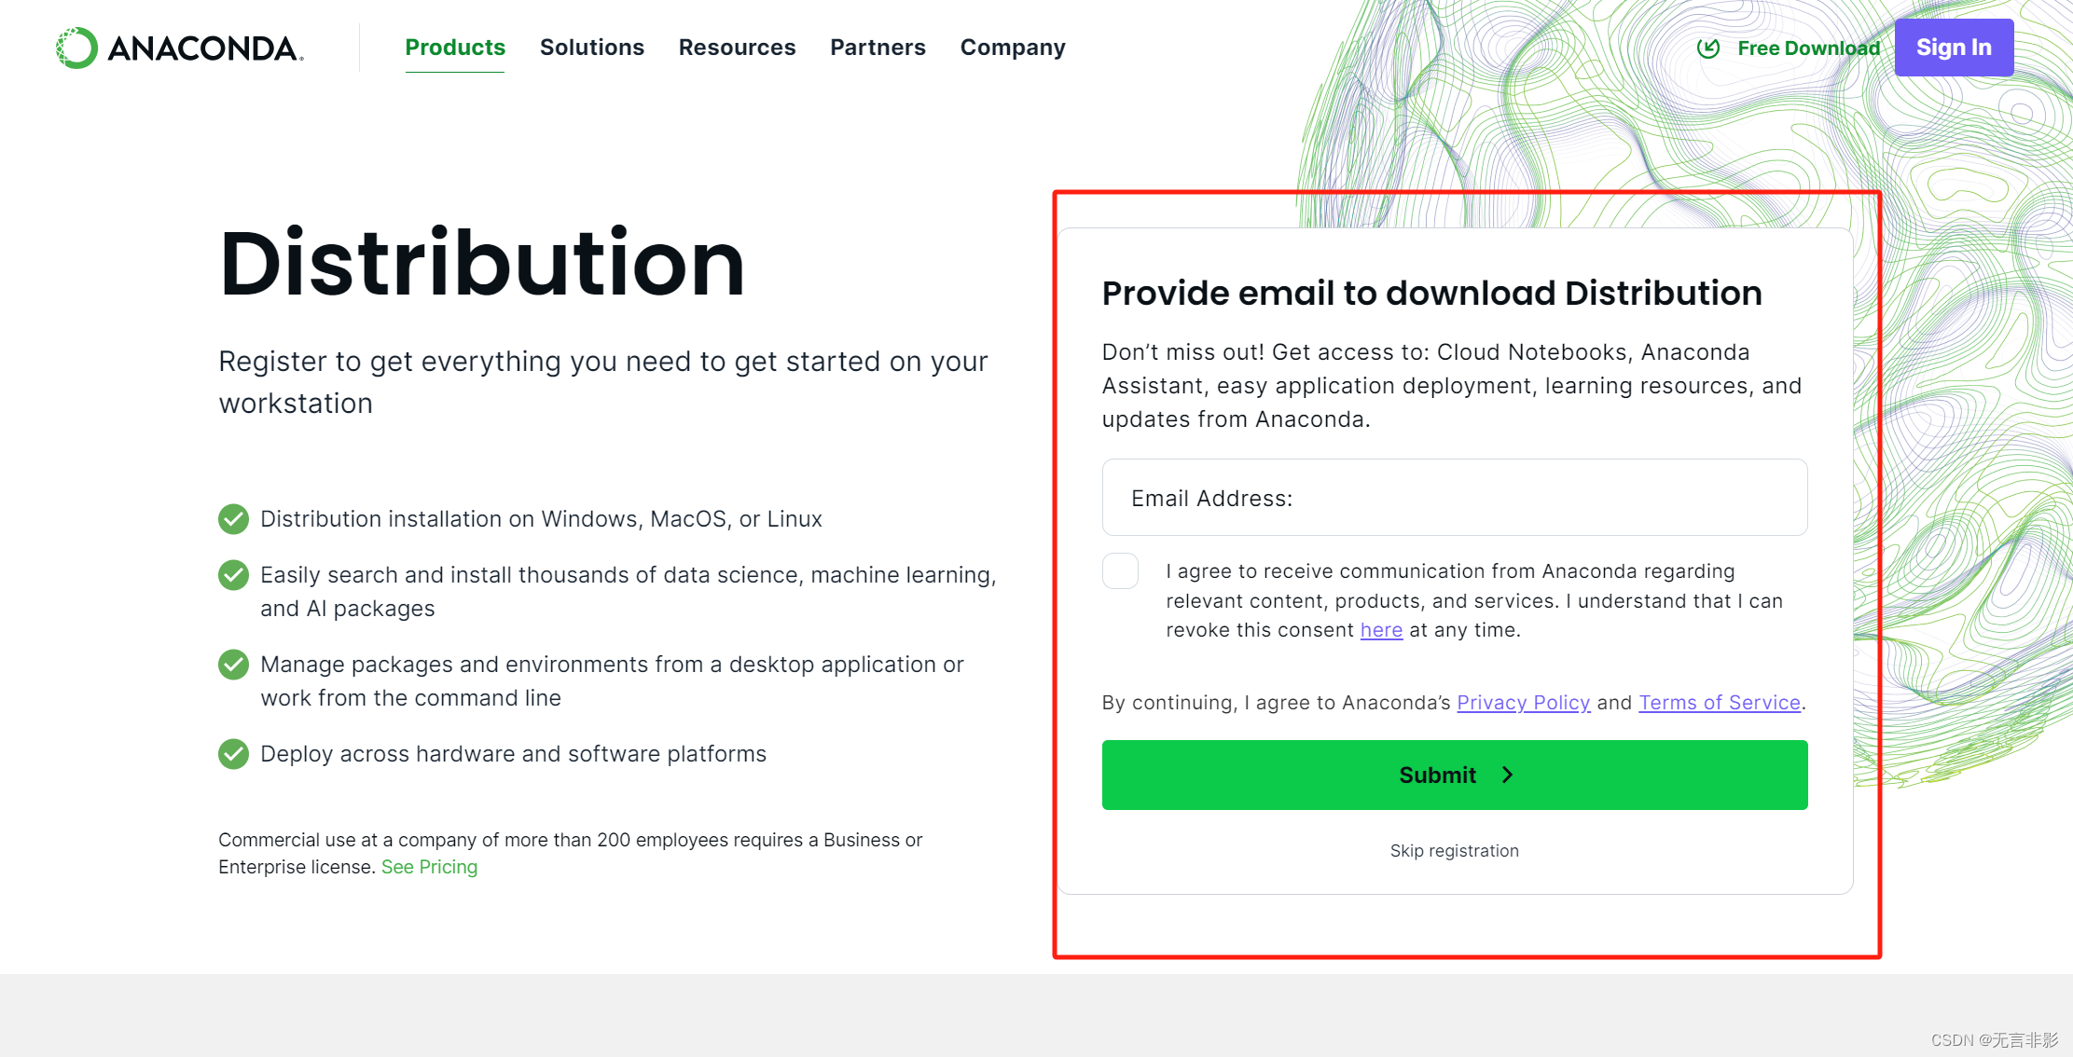This screenshot has width=2073, height=1057.
Task: Open the Products menu
Action: point(455,48)
